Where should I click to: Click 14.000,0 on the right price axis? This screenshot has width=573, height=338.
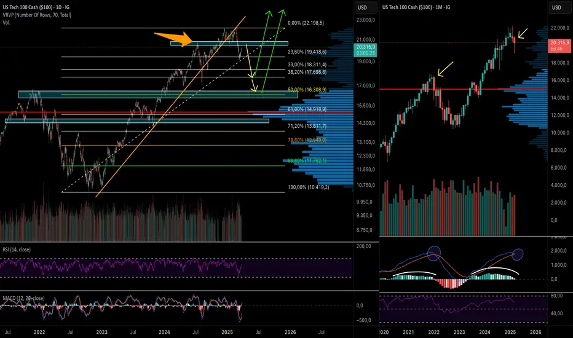tap(560, 98)
